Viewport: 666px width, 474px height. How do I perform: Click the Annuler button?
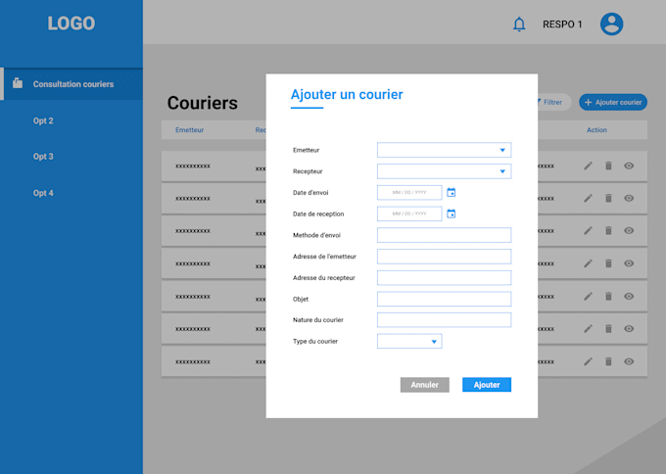pos(425,385)
